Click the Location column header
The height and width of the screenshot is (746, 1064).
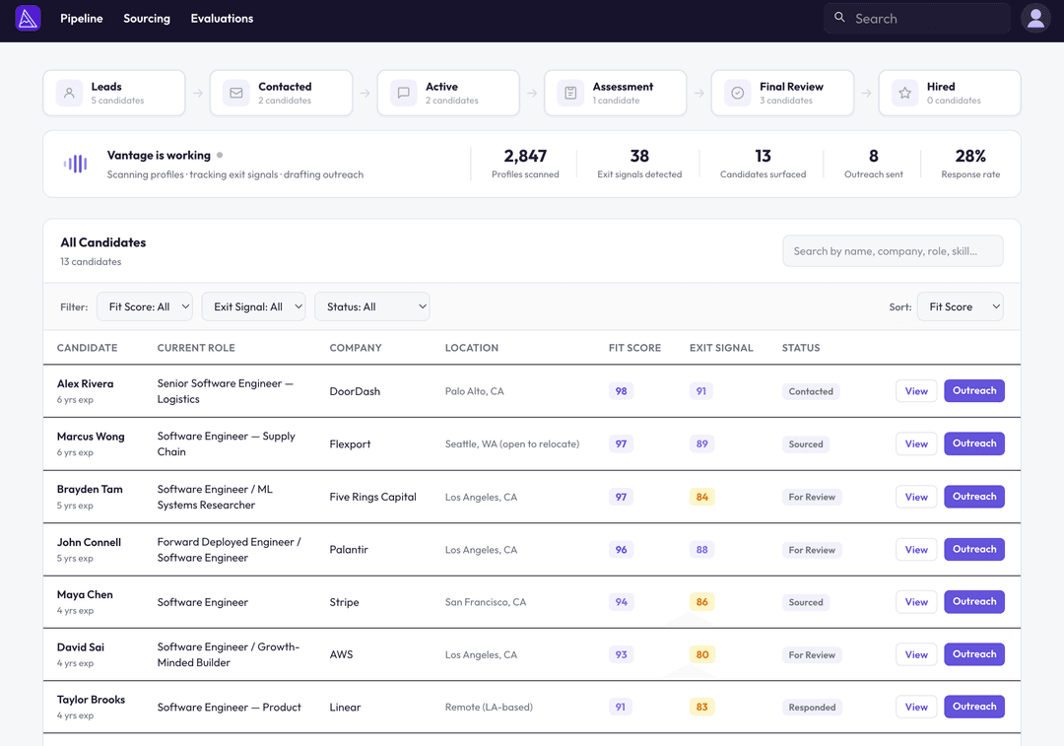pyautogui.click(x=472, y=348)
